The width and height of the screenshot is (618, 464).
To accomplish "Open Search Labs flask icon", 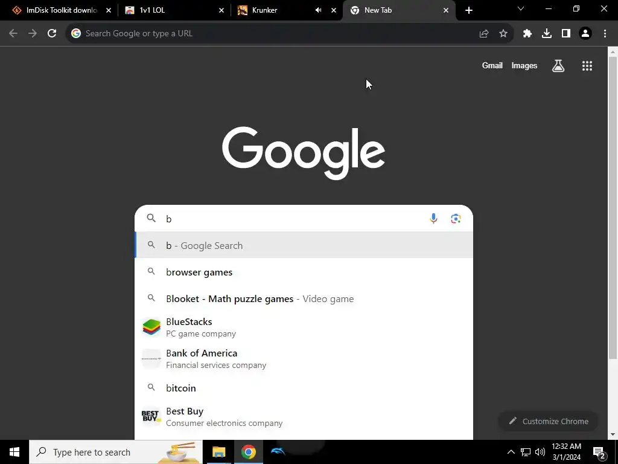I will [558, 66].
